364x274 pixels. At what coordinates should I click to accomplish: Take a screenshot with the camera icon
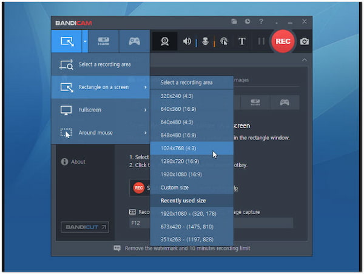point(305,42)
